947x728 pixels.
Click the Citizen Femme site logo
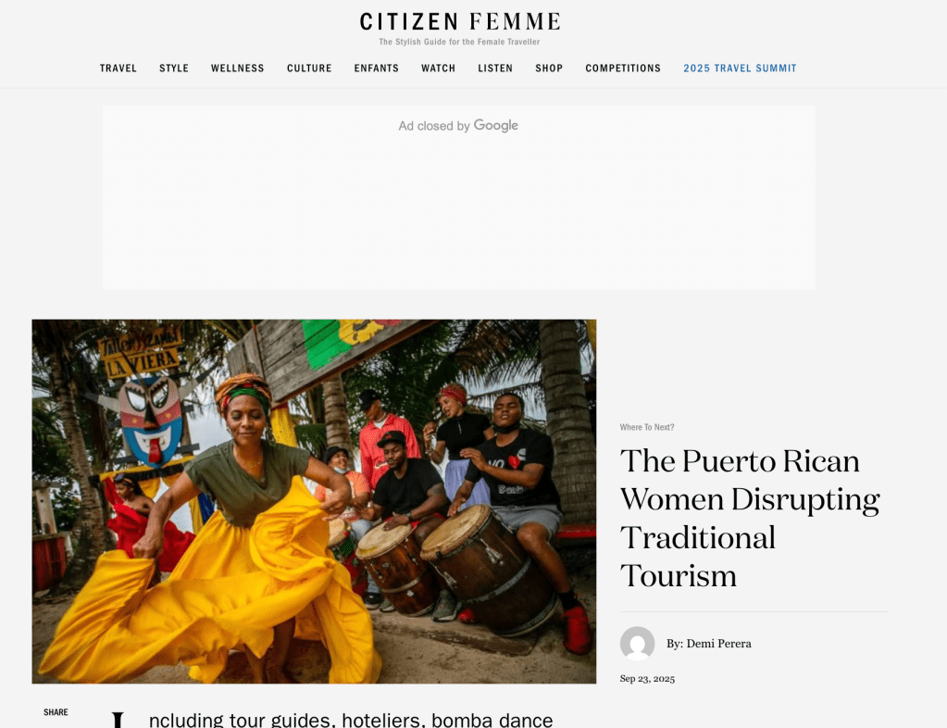(459, 21)
